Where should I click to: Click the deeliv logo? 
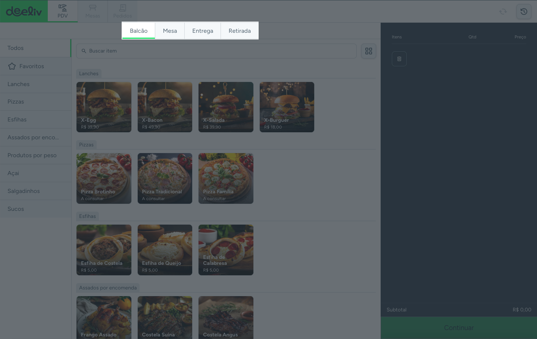tap(24, 11)
